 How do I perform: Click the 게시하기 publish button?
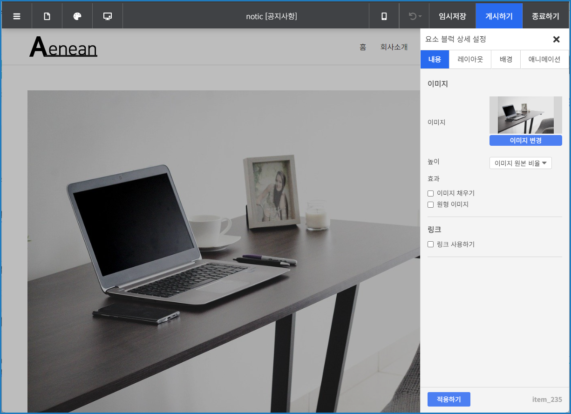click(499, 16)
